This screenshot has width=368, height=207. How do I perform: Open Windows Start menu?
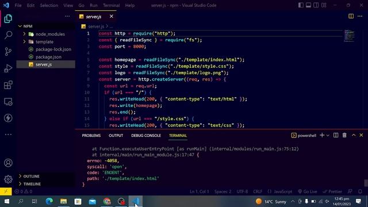click(x=7, y=201)
